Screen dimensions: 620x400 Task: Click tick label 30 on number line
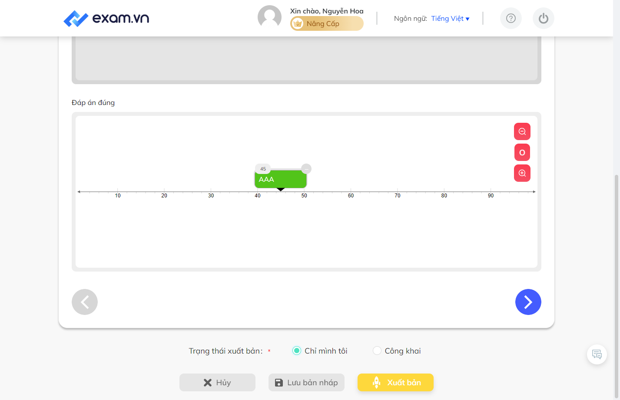point(211,196)
